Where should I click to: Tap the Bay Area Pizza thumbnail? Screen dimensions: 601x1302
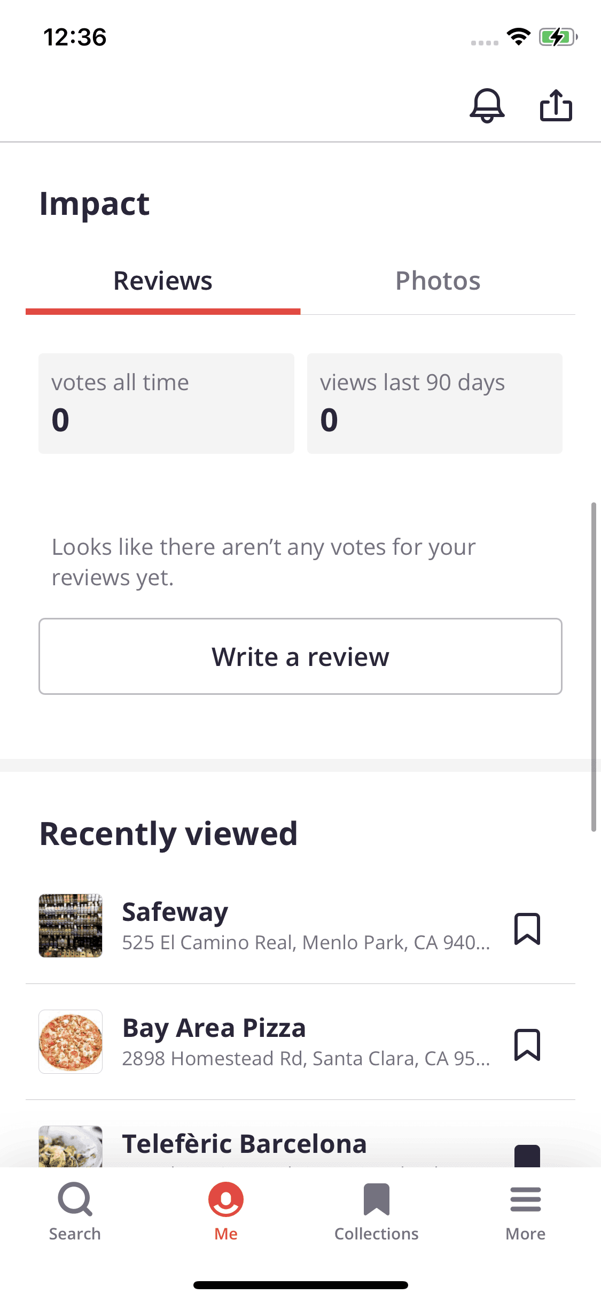pos(71,1042)
